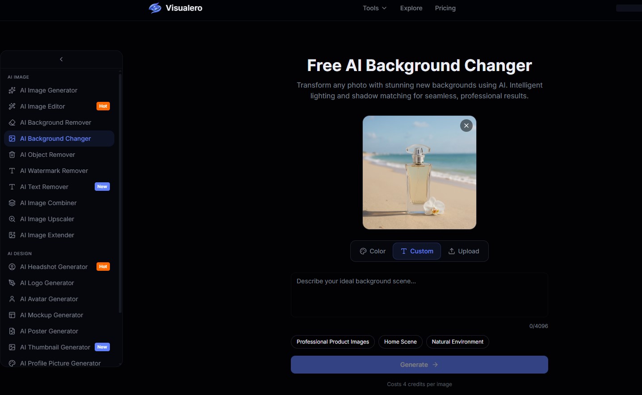
Task: Open the AI Headshot Generator
Action: pos(53,267)
